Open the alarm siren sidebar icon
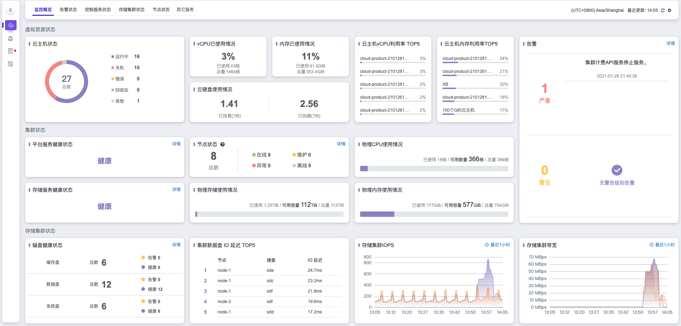The height and width of the screenshot is (326, 681). [10, 38]
